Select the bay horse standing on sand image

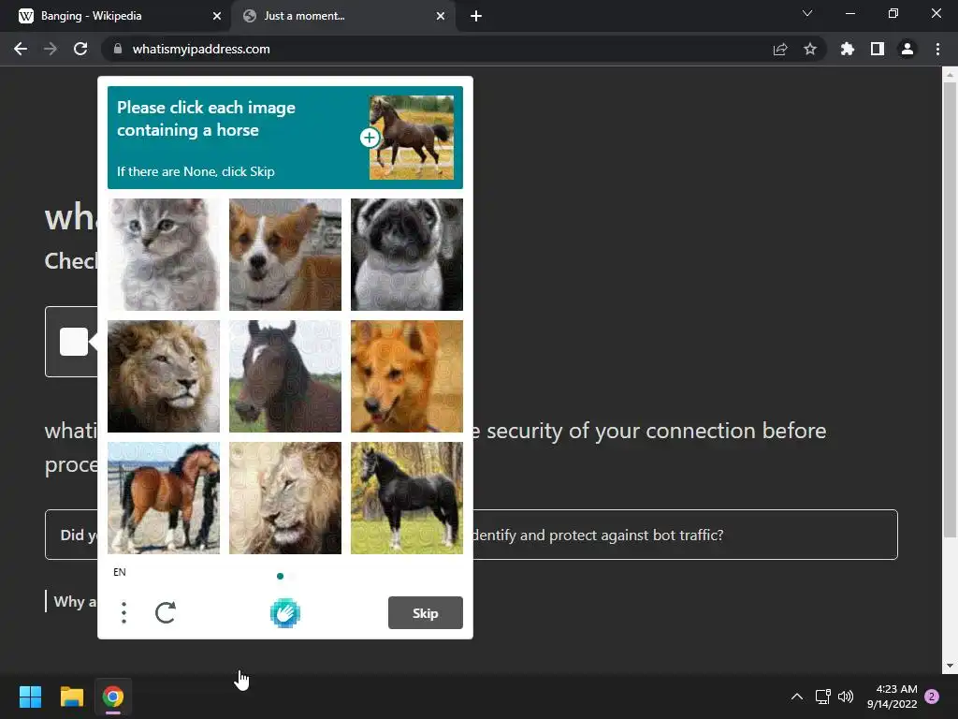[x=164, y=498]
